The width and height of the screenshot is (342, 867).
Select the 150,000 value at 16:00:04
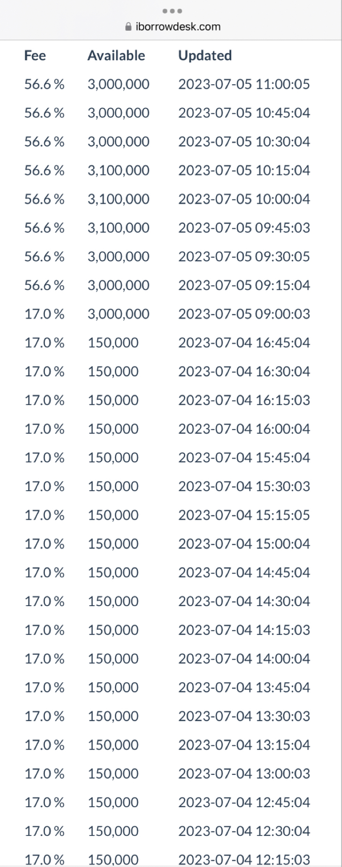click(113, 429)
